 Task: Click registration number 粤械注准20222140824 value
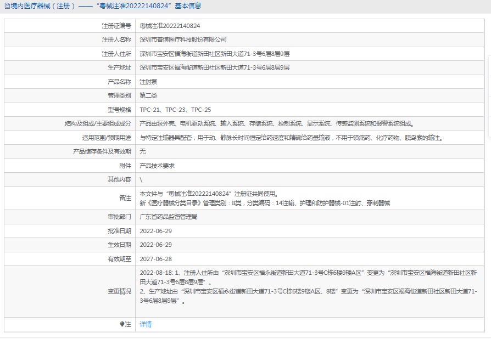[x=170, y=26]
